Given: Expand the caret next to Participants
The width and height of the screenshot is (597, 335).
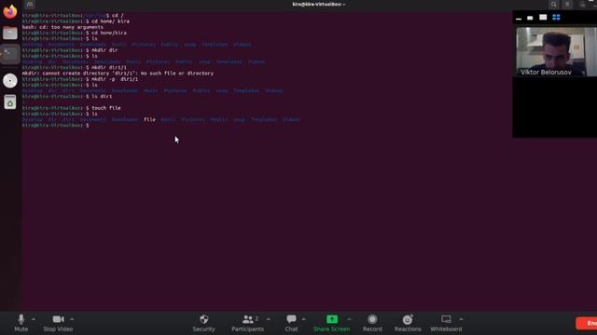Looking at the screenshot, I should [269, 319].
